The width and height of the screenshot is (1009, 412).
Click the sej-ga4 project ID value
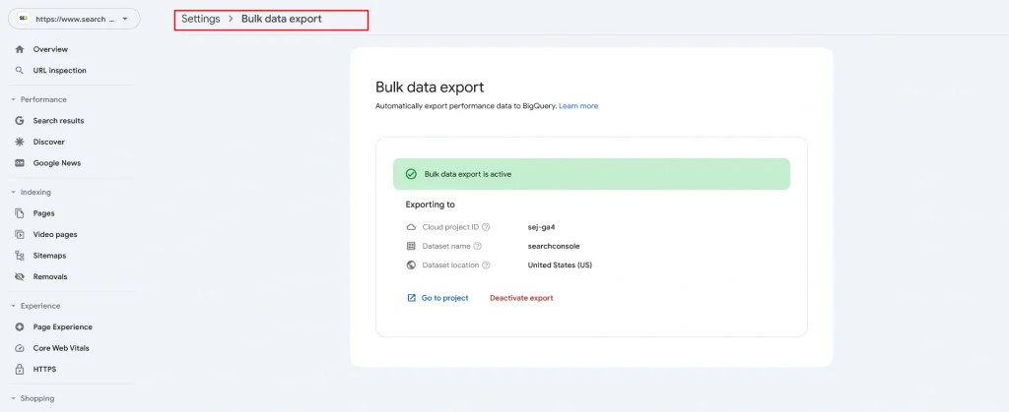(x=541, y=226)
